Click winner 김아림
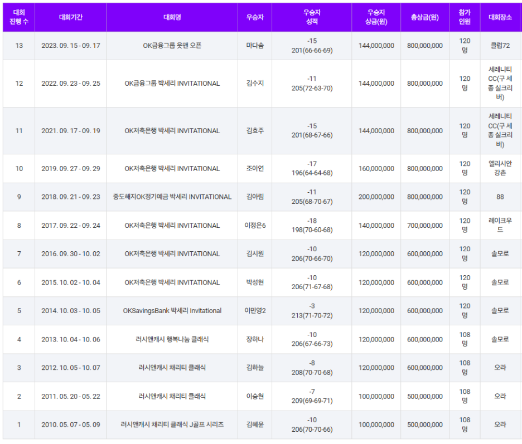Viewport: 522px width, 444px height. [255, 197]
